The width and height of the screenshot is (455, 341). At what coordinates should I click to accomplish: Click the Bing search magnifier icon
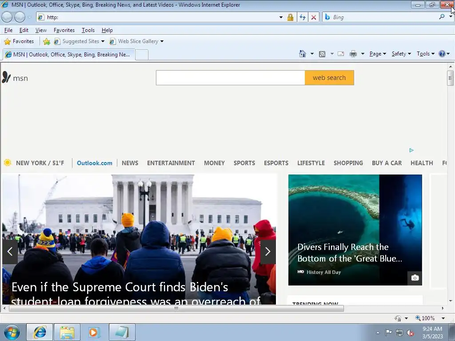coord(442,17)
